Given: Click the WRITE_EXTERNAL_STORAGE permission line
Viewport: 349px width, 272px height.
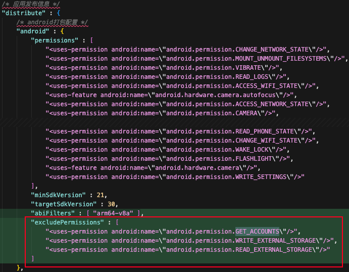Looking at the screenshot, I should (191, 241).
